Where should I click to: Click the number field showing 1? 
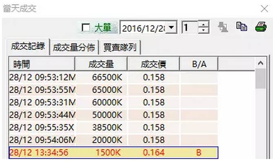click(x=190, y=27)
